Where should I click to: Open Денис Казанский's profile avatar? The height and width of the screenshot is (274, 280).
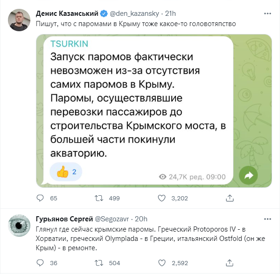coord(21,19)
